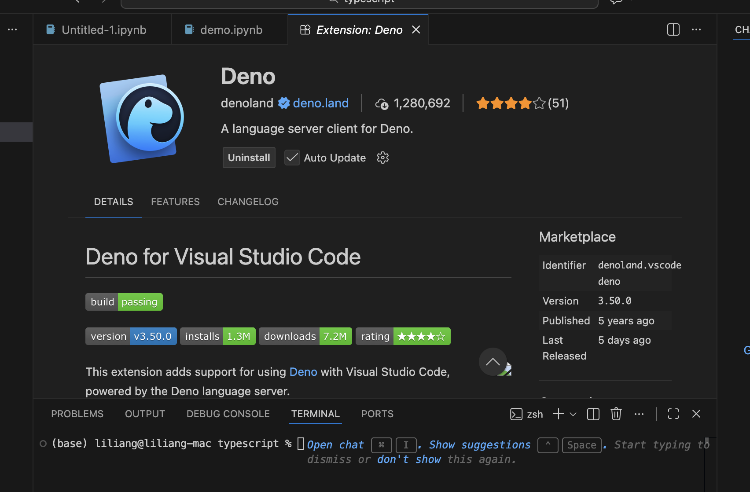
Task: Click the denoland publisher name
Action: pos(247,103)
